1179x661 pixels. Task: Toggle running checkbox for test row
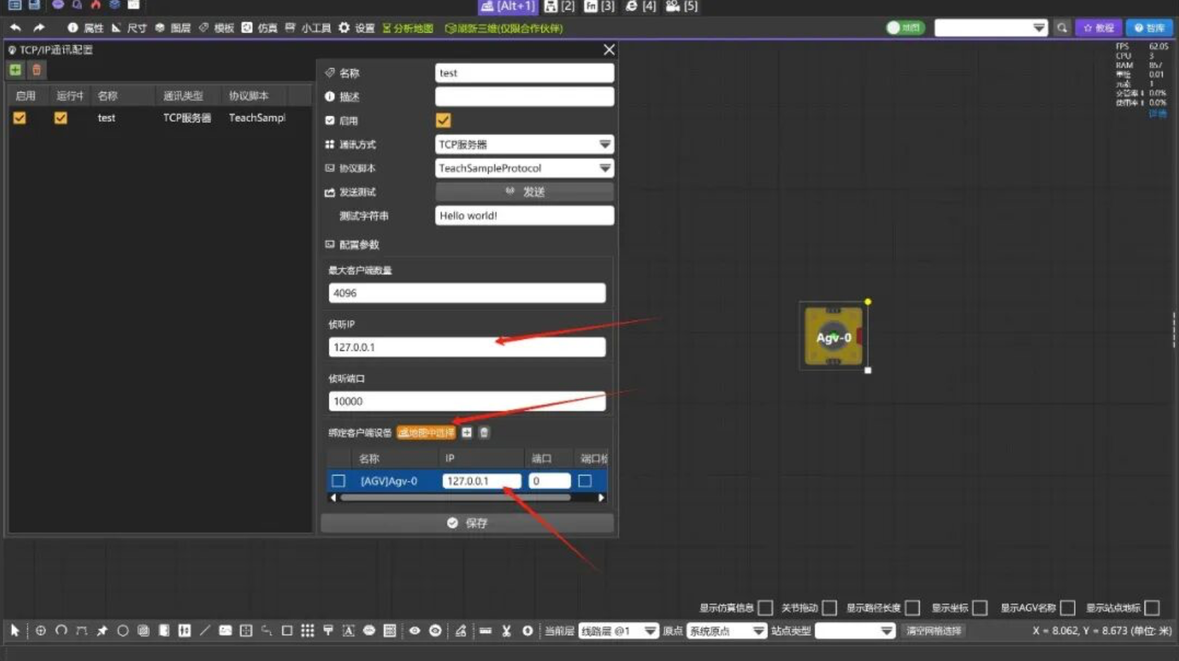coord(60,118)
